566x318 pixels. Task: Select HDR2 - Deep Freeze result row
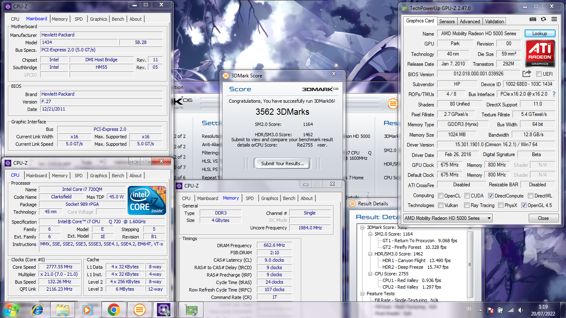[415, 267]
